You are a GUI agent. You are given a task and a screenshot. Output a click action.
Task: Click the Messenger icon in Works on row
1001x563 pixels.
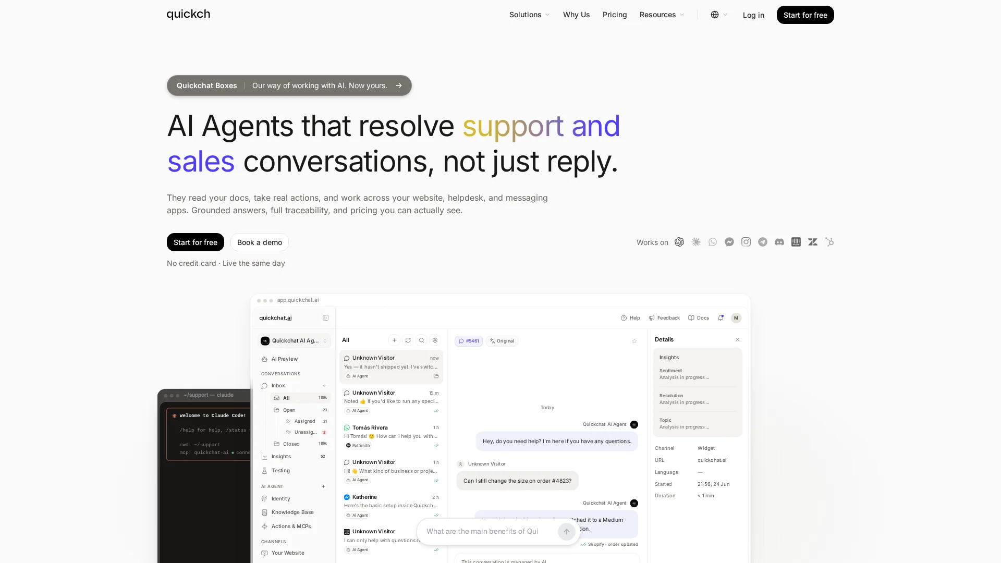(x=729, y=242)
